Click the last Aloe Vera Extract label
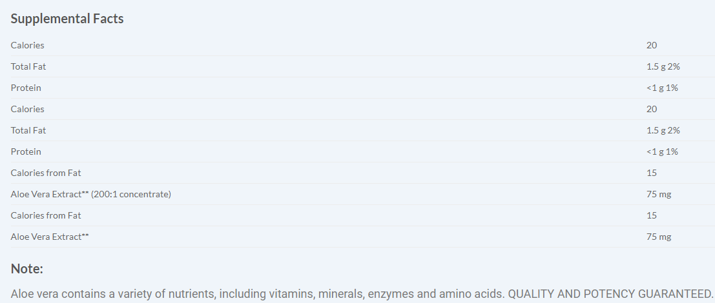The width and height of the screenshot is (715, 303). click(x=50, y=237)
